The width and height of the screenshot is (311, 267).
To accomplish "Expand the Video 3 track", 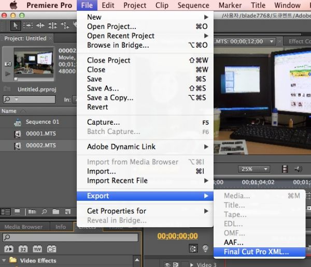I will click(x=191, y=264).
